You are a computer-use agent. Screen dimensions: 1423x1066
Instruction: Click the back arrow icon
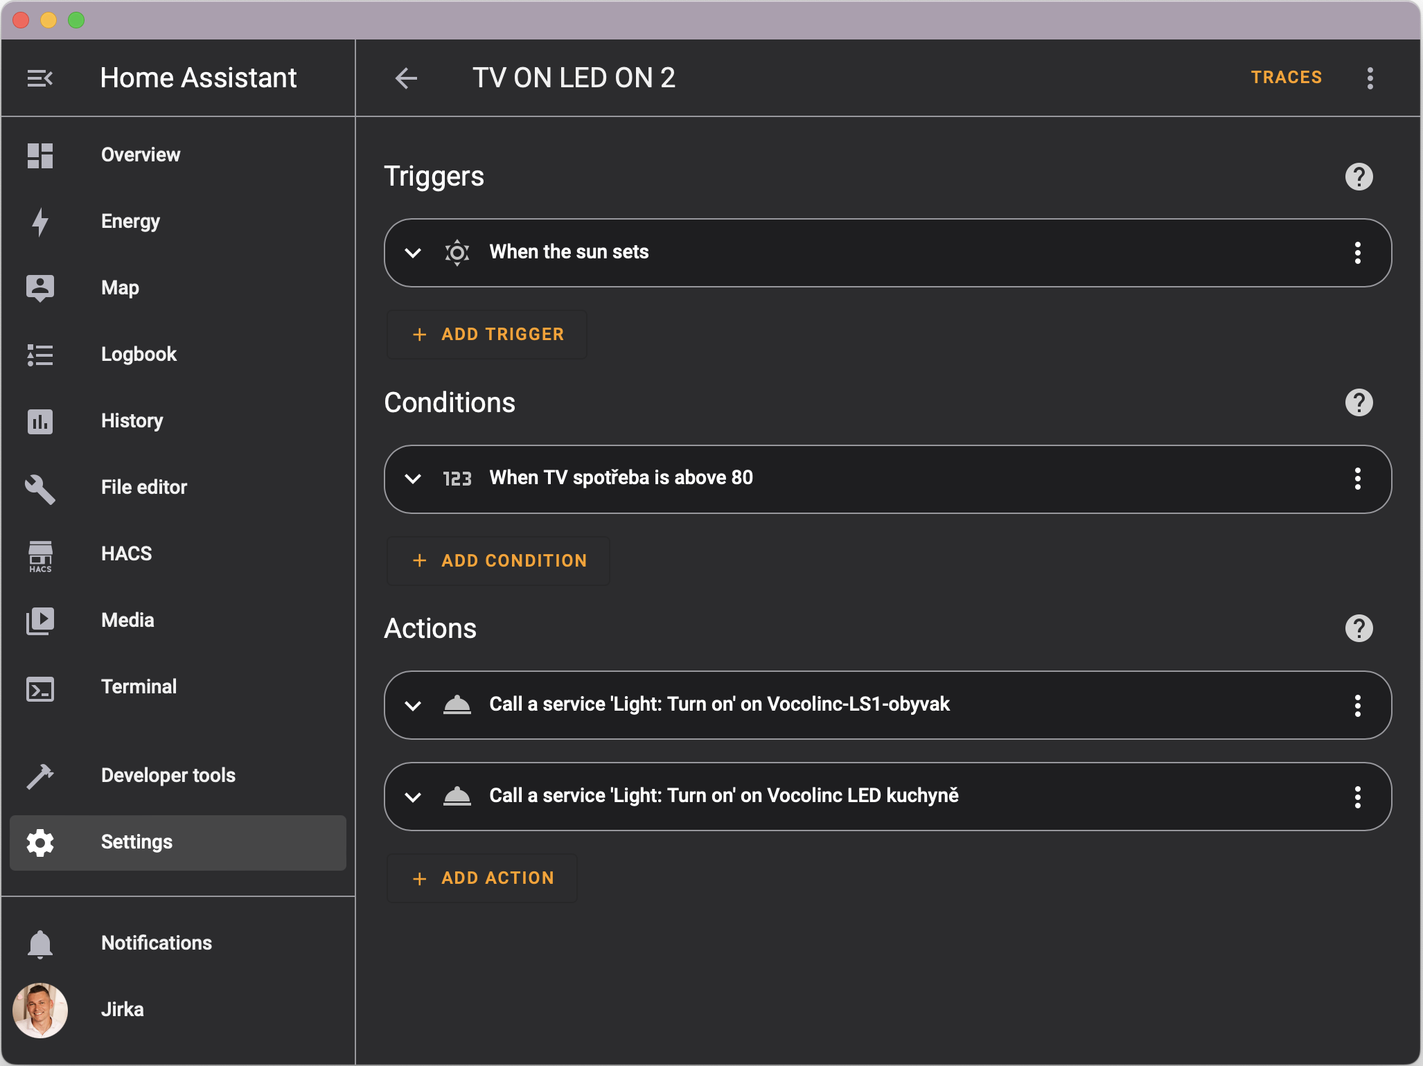coord(406,78)
